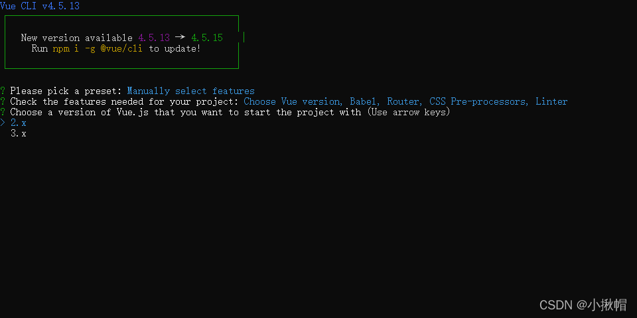The width and height of the screenshot is (637, 318).
Task: Choose the 3.x Vue version option
Action: [x=19, y=133]
